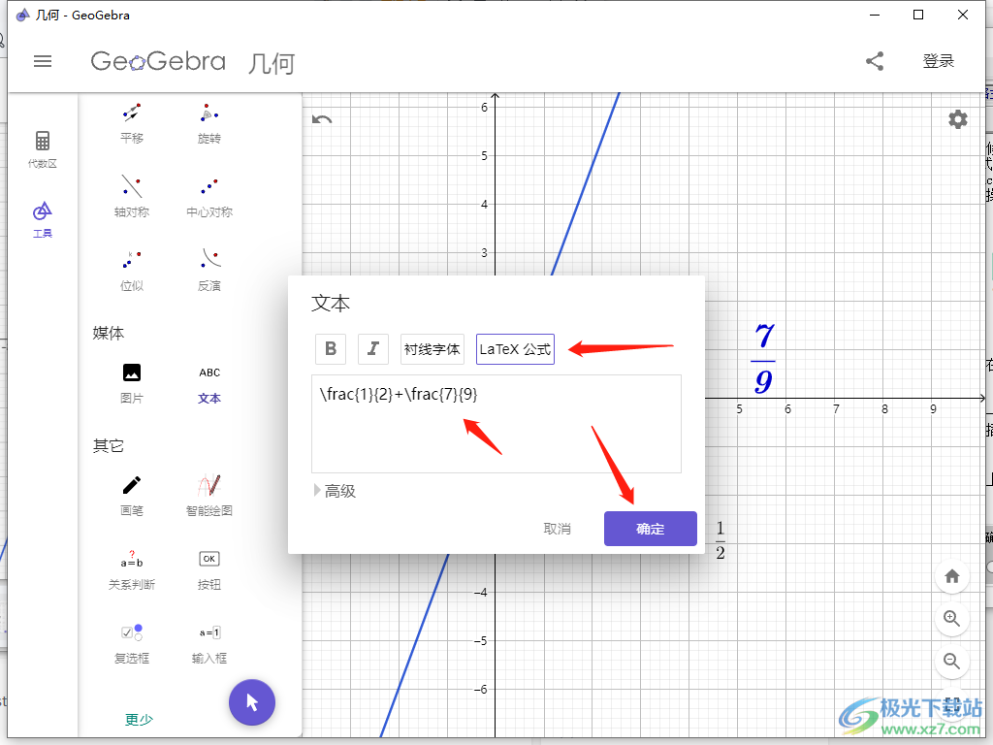The height and width of the screenshot is (745, 993).
Task: Select the 按钮 button tool
Action: coord(209,569)
